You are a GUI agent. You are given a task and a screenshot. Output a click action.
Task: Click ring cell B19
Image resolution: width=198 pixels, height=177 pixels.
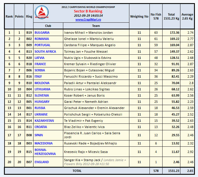(x=29, y=33)
